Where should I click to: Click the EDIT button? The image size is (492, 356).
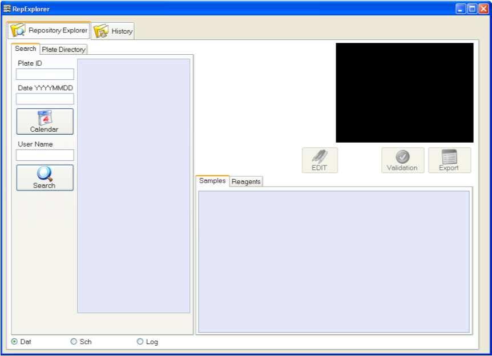tap(320, 160)
